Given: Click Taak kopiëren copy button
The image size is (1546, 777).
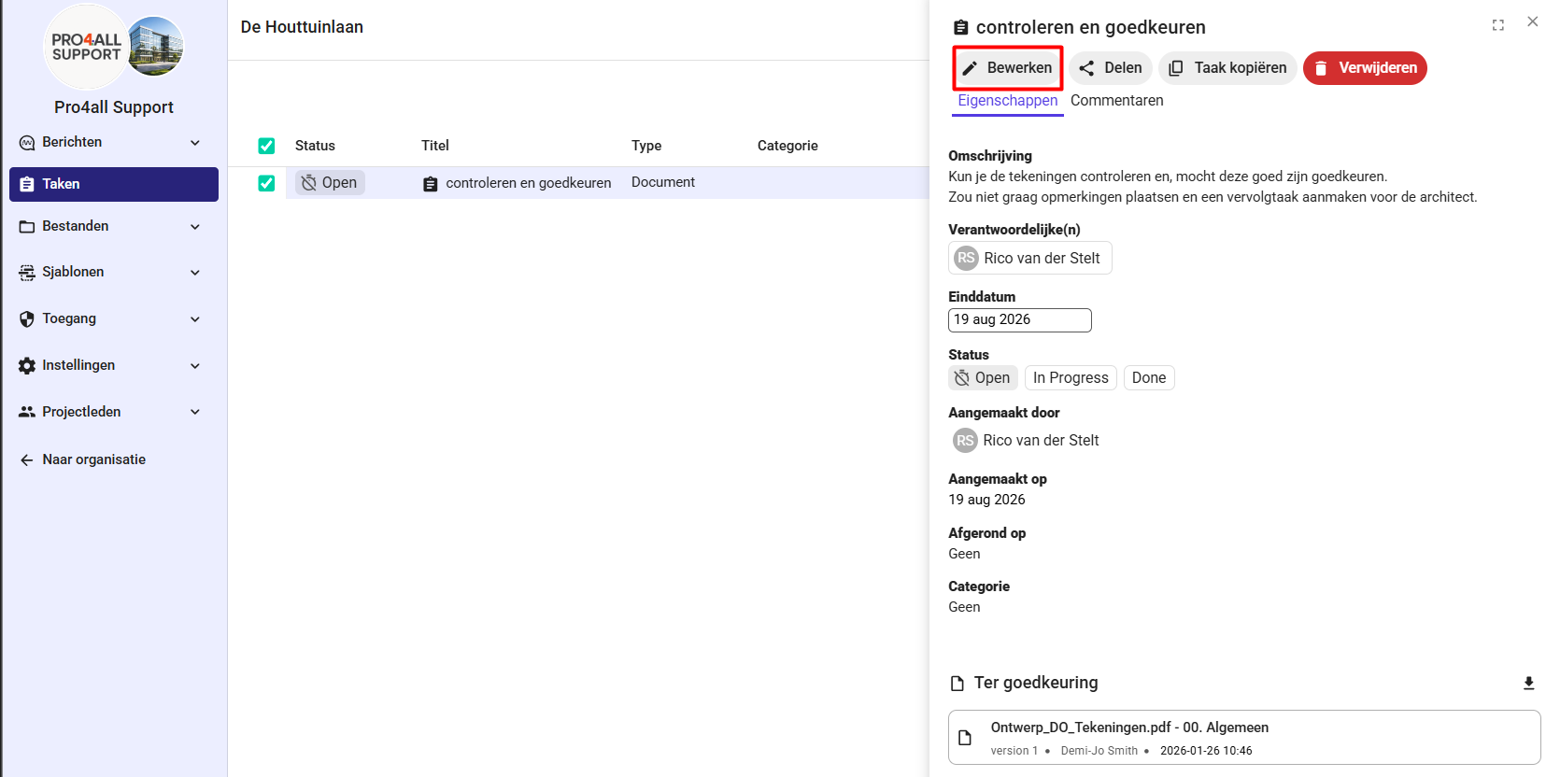Looking at the screenshot, I should [1227, 68].
